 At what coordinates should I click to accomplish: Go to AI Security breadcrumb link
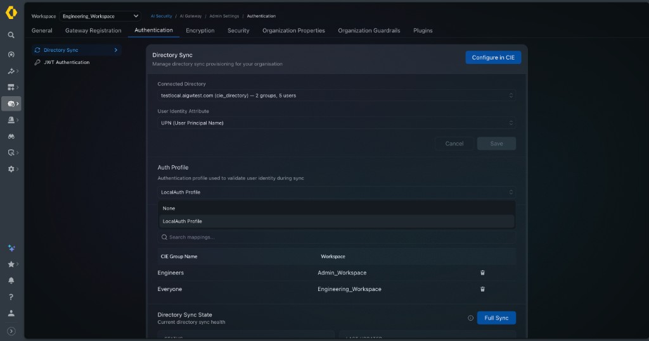tap(161, 16)
